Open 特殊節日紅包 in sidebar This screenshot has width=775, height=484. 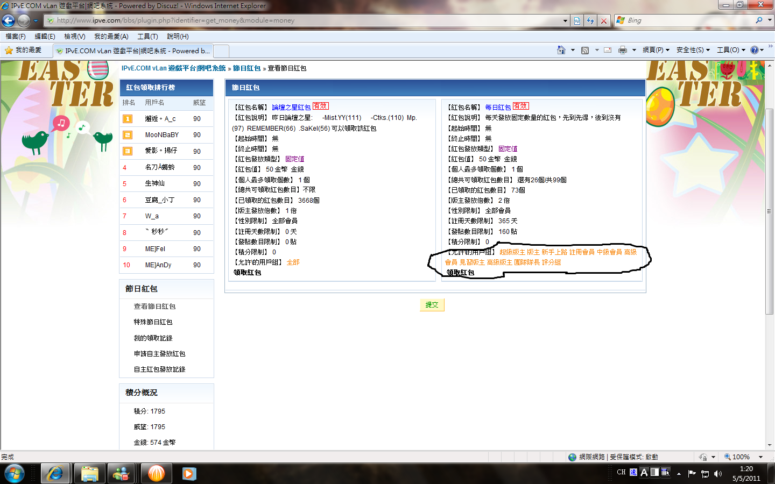[153, 322]
